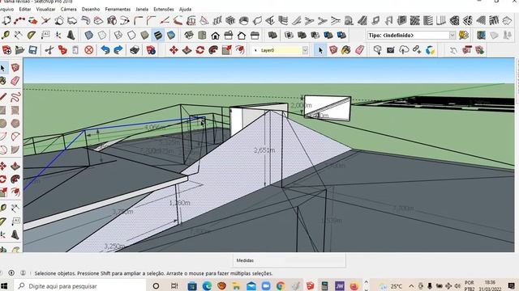Select the Rotate tool in top toolbar
Viewport: 519px width, 291px height.
(200, 50)
